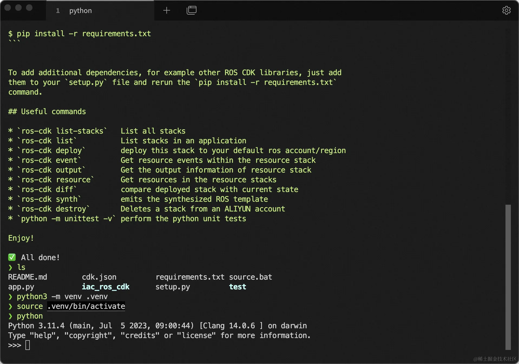This screenshot has width=519, height=364.
Task: Click the Python prompt cursor block
Action: [x=28, y=345]
